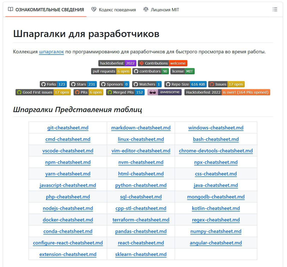Open npx-cheatsheet.md
Viewport: 287px width, 267px height.
point(216,162)
